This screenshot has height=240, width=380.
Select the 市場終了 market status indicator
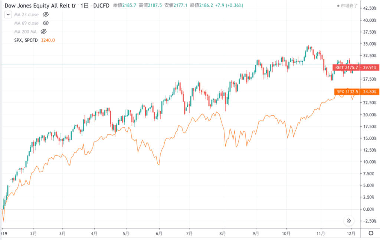(x=347, y=6)
